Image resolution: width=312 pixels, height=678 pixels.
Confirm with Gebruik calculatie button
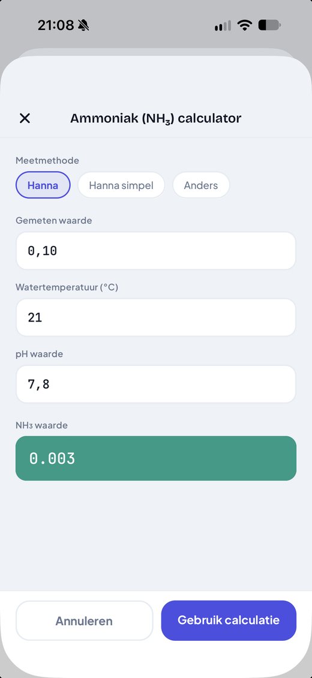(229, 620)
